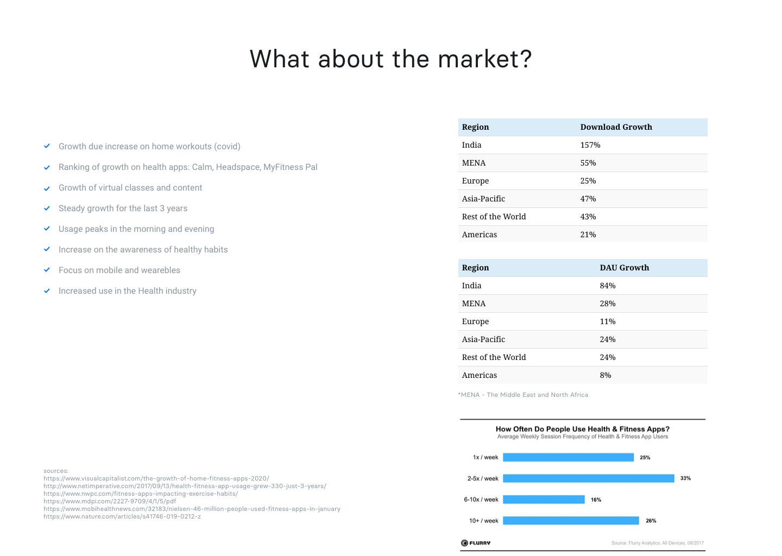Open the visualcapitalist.com source link
Screen dimensions: 782x556
pos(156,478)
